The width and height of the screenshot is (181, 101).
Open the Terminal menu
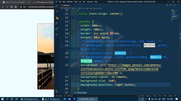(x=90, y=2)
